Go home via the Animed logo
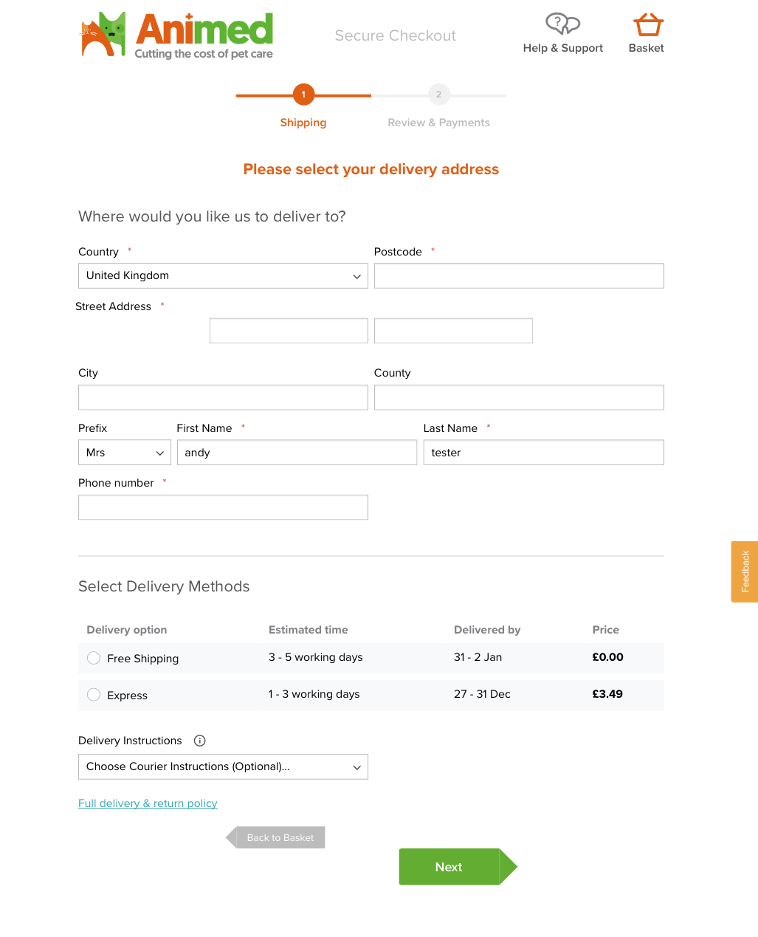 pos(177,35)
